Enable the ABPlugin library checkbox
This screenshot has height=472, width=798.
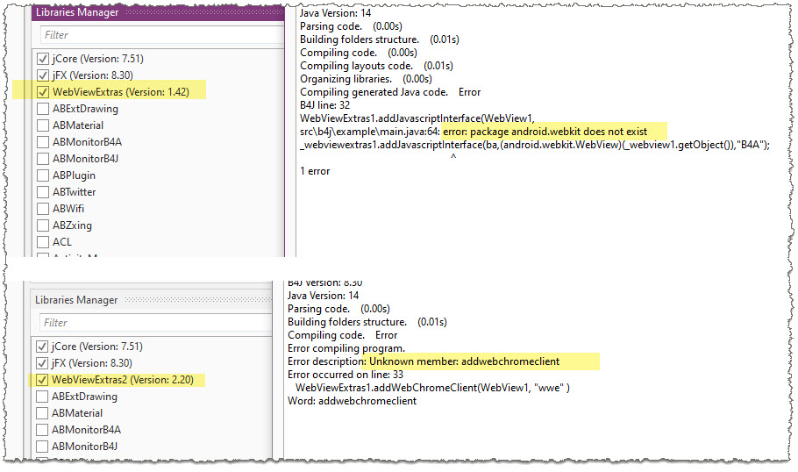click(43, 175)
